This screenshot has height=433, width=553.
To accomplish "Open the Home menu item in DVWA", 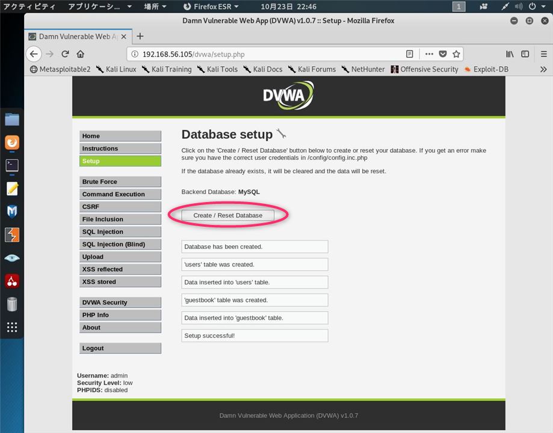I will click(x=120, y=136).
